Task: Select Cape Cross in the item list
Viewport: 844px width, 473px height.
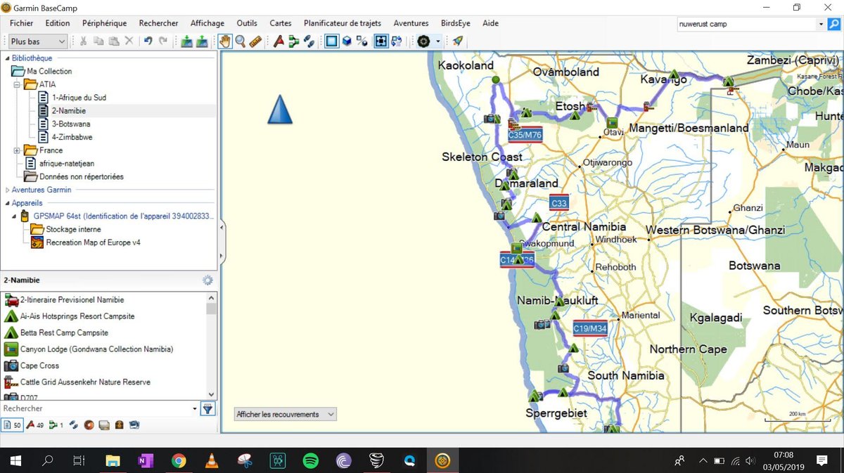Action: point(39,365)
